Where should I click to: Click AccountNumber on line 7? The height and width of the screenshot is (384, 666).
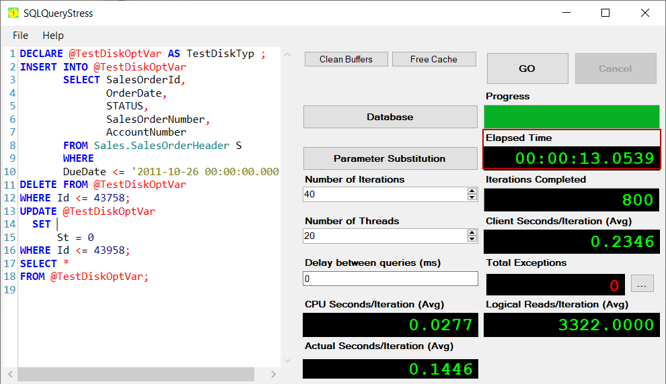point(146,132)
